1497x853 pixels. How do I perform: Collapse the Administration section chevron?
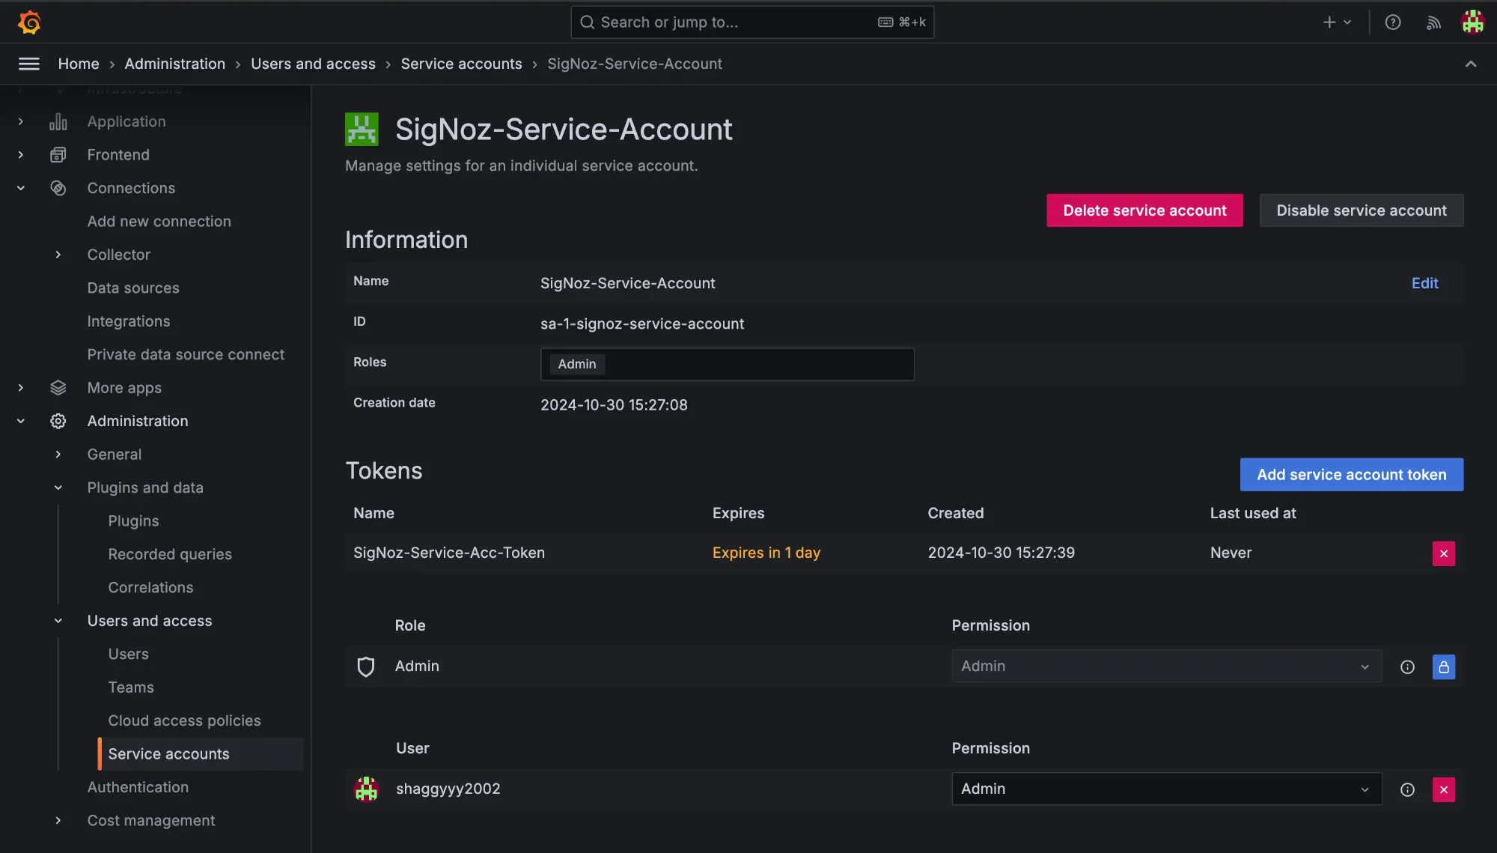(x=21, y=421)
